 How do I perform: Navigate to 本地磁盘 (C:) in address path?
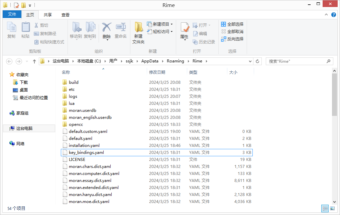coord(89,61)
